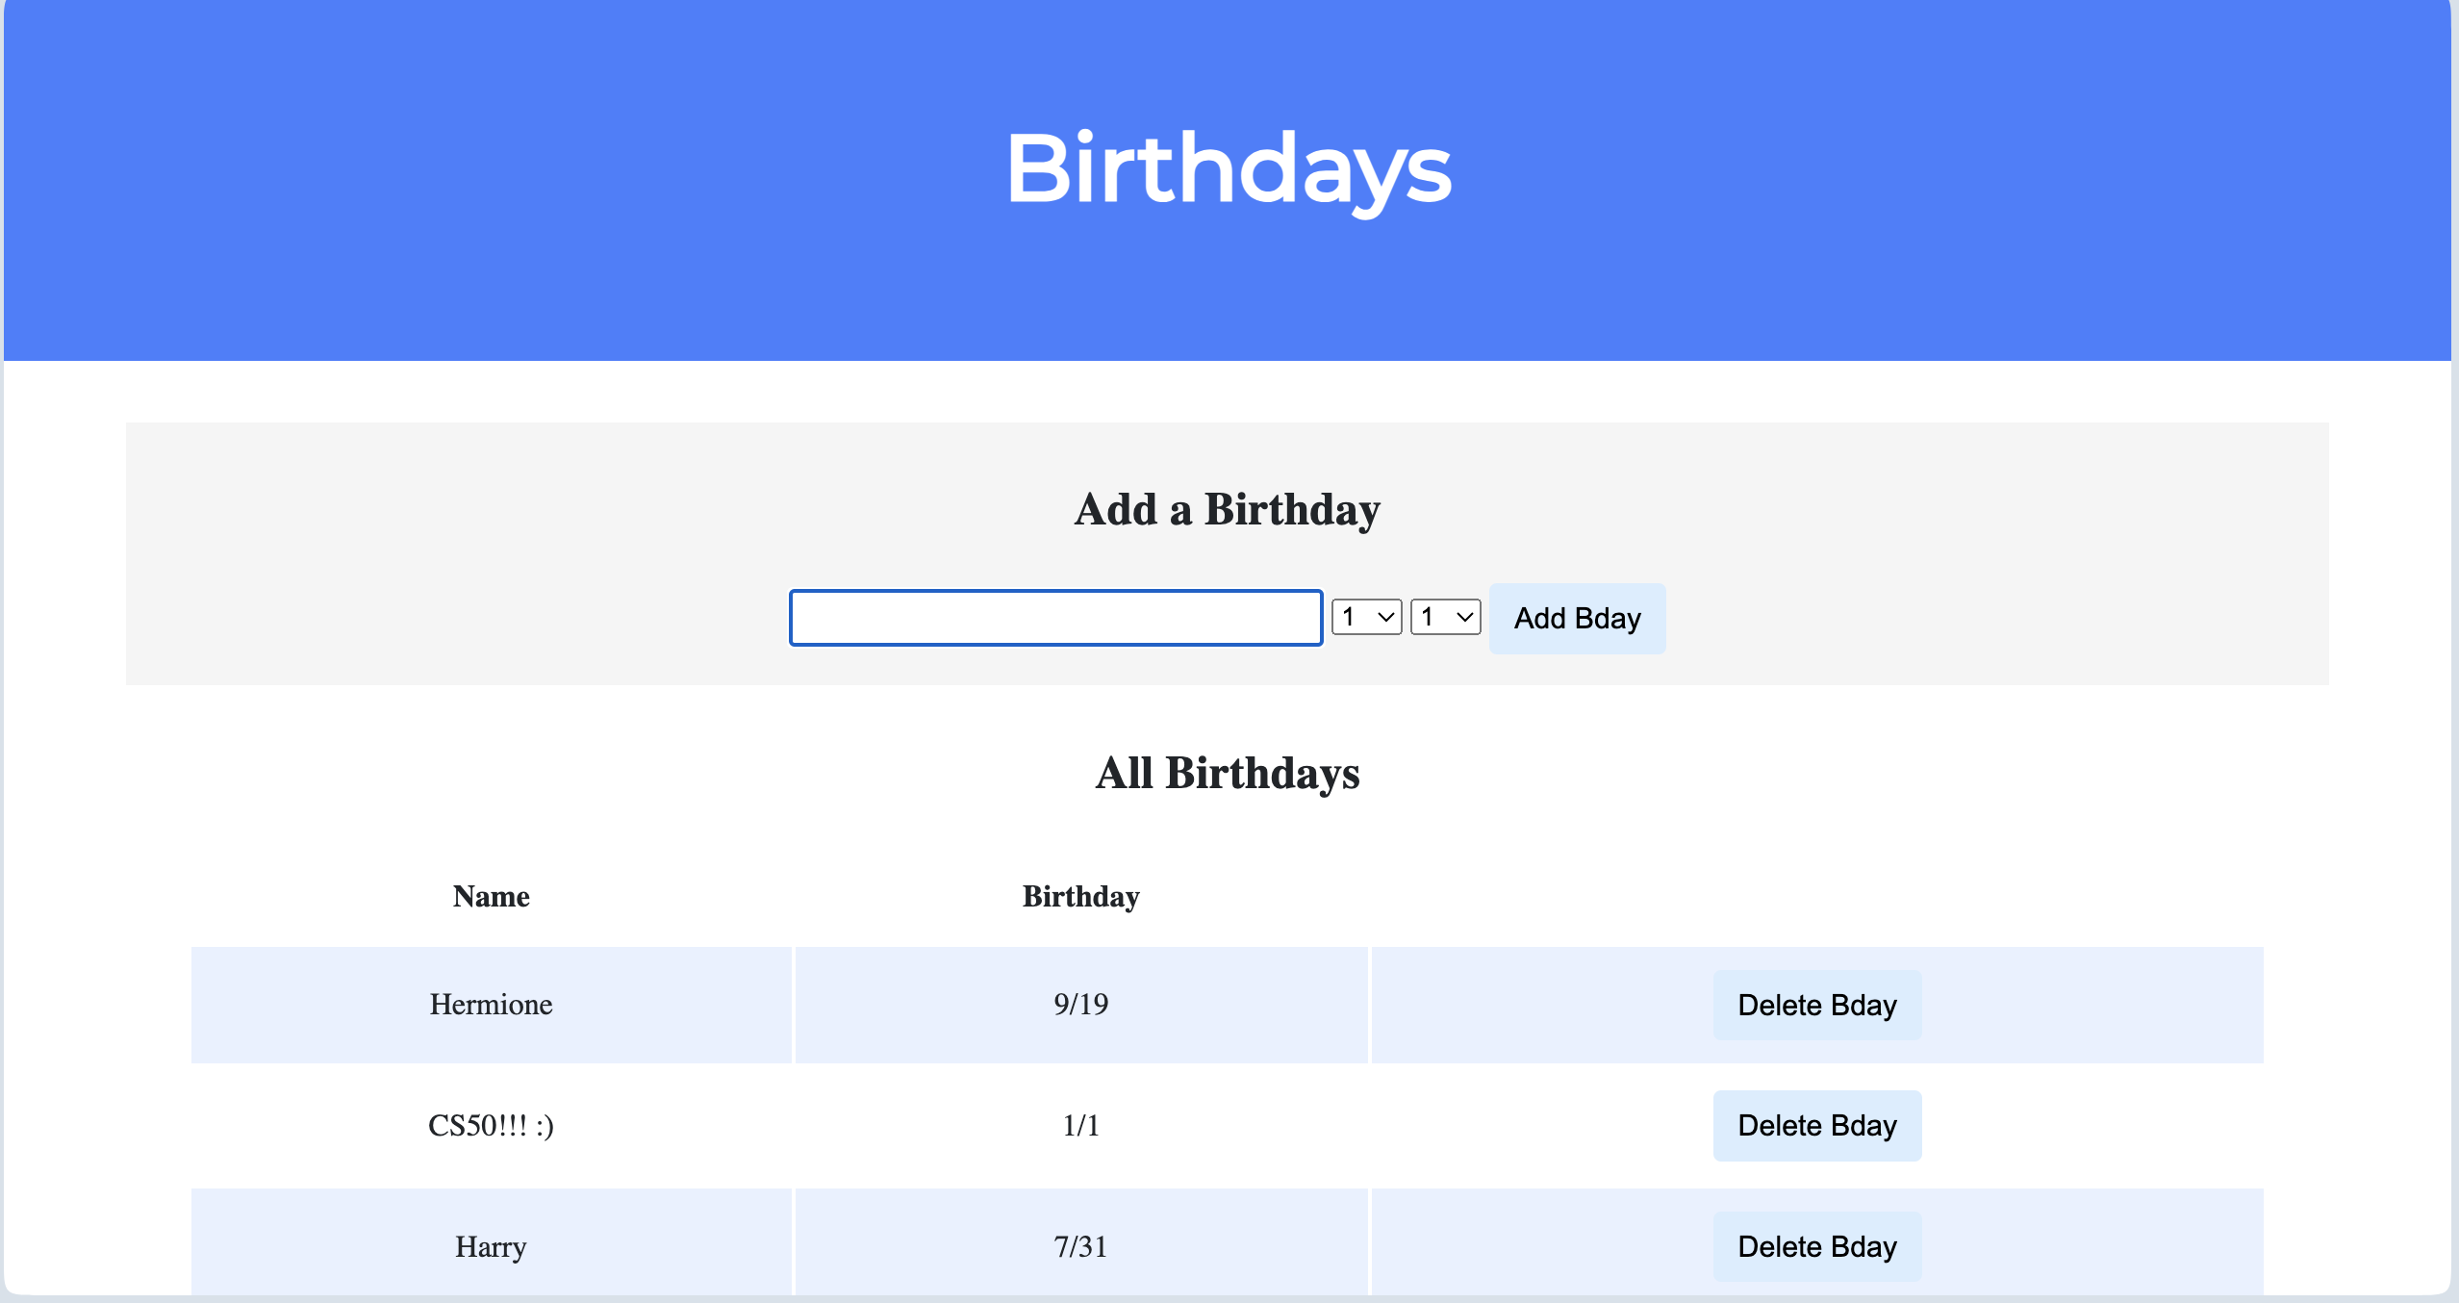This screenshot has width=2459, height=1303.
Task: Click the Harry name cell
Action: pyautogui.click(x=490, y=1245)
